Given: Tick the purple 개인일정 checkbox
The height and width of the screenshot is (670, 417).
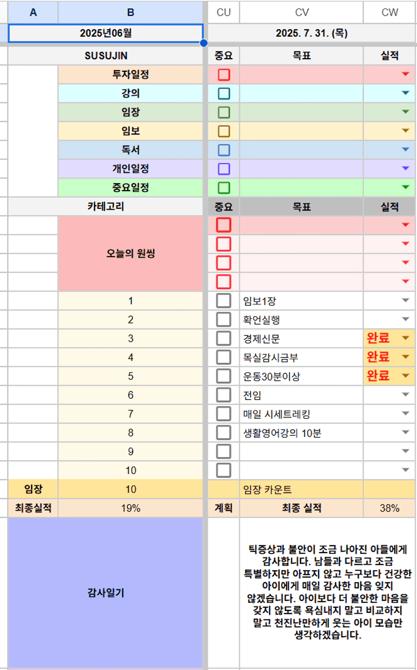Looking at the screenshot, I should [224, 169].
